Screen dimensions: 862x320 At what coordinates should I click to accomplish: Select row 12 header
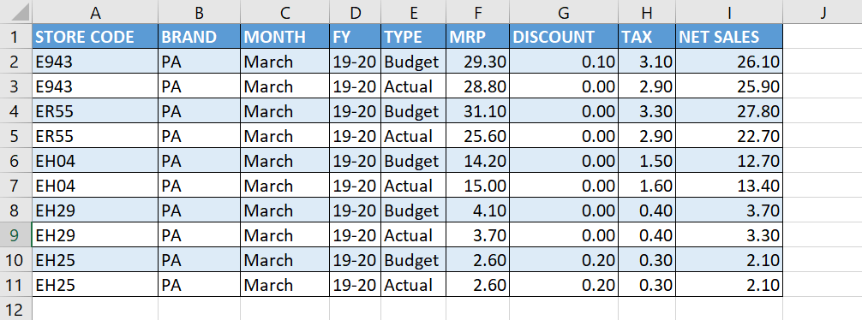tap(15, 309)
